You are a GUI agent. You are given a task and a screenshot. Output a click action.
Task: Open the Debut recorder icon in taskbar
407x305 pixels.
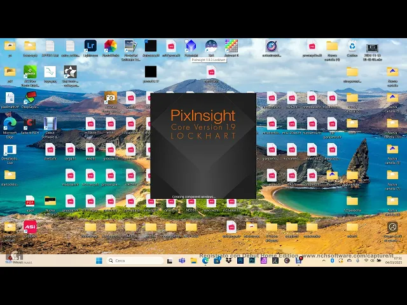pyautogui.click(x=298, y=261)
